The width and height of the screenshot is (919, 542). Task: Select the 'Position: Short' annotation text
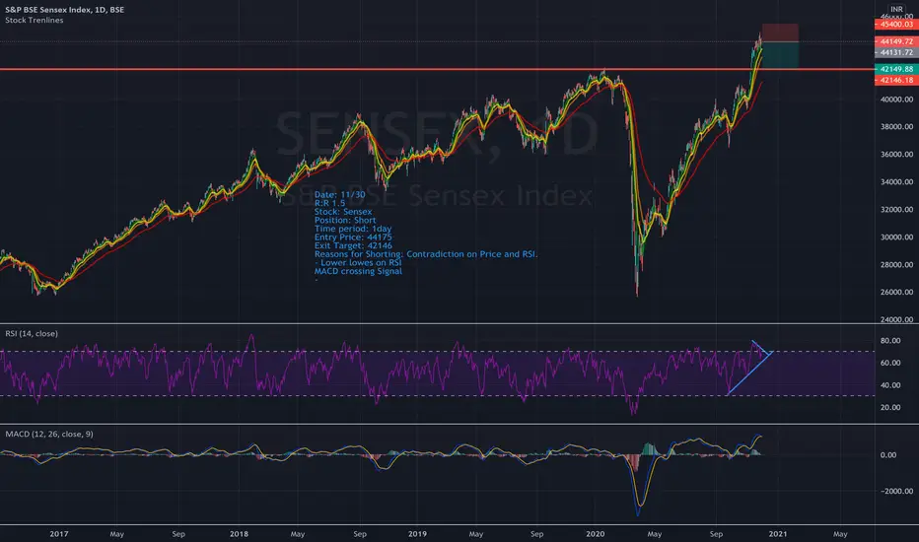(345, 221)
